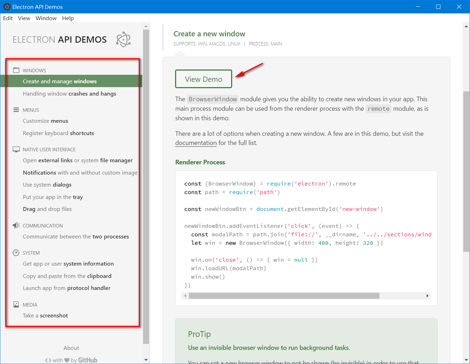Click the code block scroll left arrow

[185, 296]
